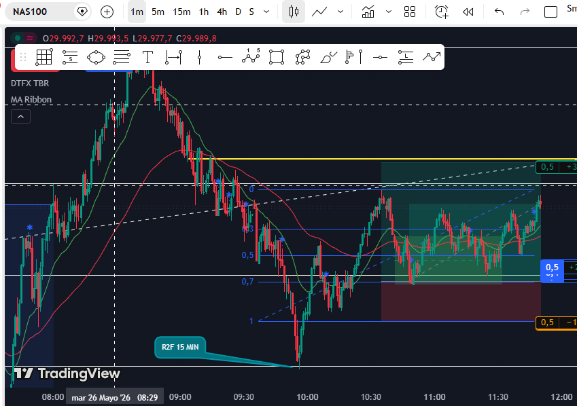Viewport: 577px width, 406px height.
Task: Collapse the indicator legend with the chevron
Action: tap(20, 117)
